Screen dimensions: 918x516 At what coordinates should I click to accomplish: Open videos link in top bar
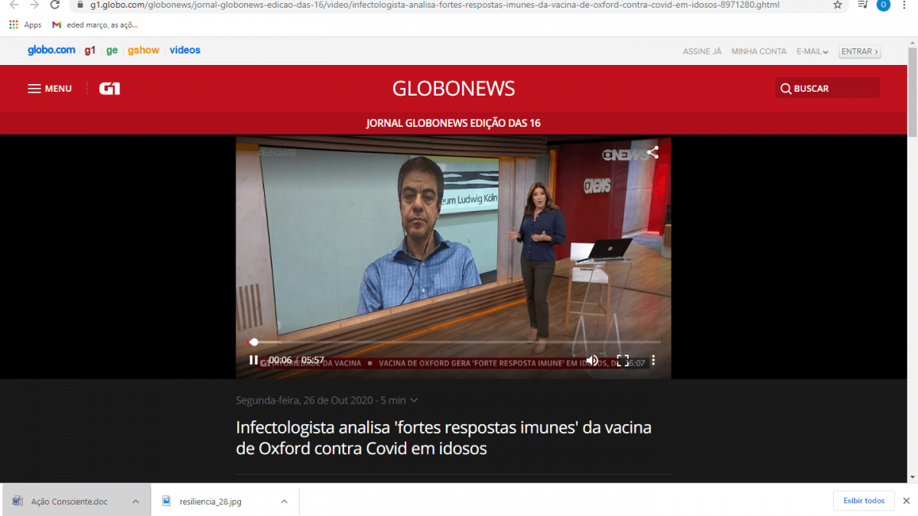point(185,50)
